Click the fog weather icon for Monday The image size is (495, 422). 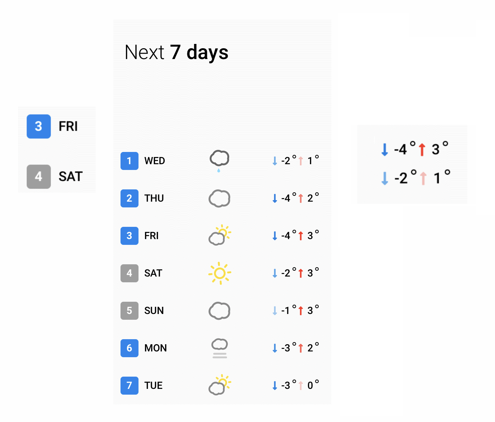click(x=219, y=348)
